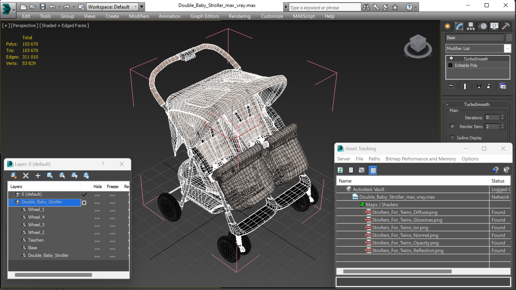The width and height of the screenshot is (516, 290).
Task: Collapse Double_Baby_Stroller layer tree
Action: click(11, 202)
